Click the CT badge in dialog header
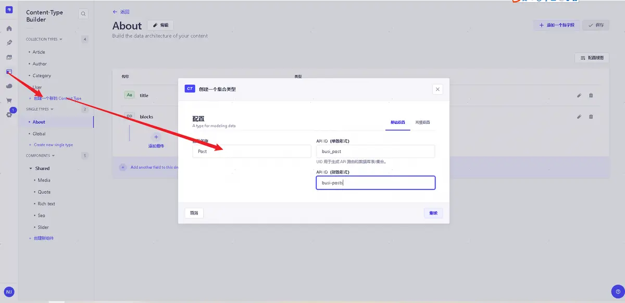The image size is (625, 303). [190, 89]
